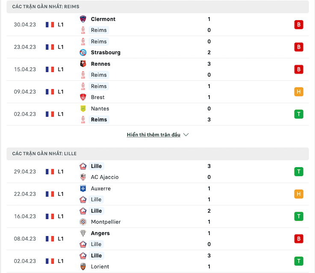This screenshot has height=273, width=315.
Task: Click the red B badge for Clermont match
Action: tap(299, 24)
